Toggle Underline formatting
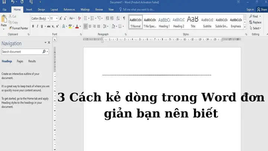The image size is (268, 151). 42,26
